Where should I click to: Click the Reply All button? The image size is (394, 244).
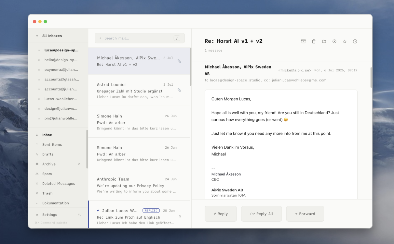(x=261, y=214)
